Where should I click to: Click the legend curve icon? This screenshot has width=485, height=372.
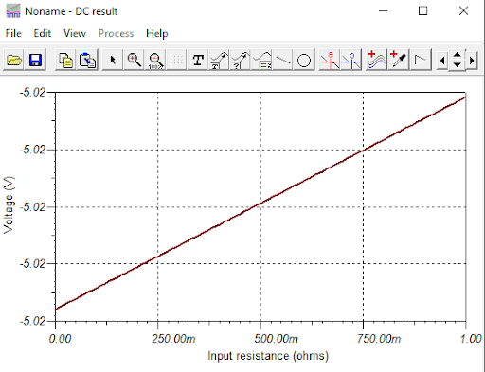(x=262, y=60)
